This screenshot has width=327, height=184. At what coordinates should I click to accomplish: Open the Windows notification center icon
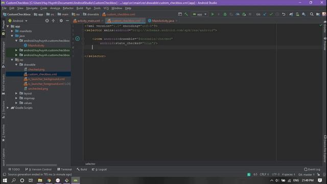coord(320,180)
